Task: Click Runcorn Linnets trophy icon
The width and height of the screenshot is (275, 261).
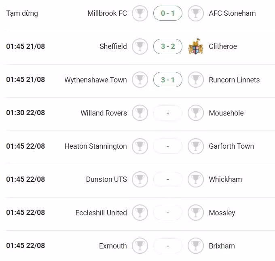Action: coord(196,80)
